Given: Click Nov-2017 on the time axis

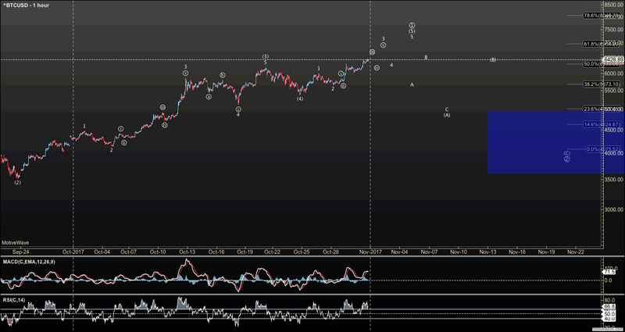Looking at the screenshot, I should click(x=370, y=252).
